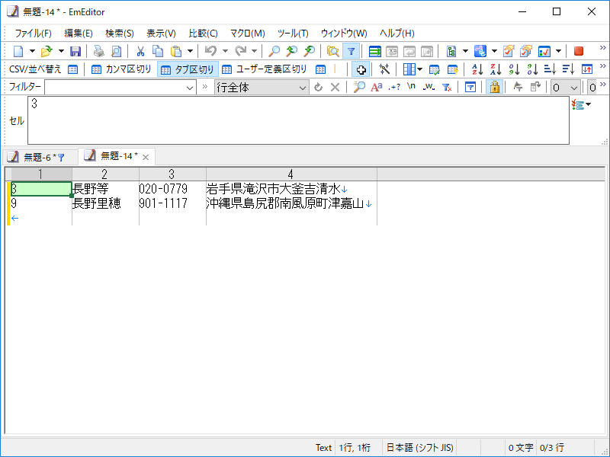The width and height of the screenshot is (610, 457).
Task: Open the 検索(S) menu
Action: pos(120,34)
